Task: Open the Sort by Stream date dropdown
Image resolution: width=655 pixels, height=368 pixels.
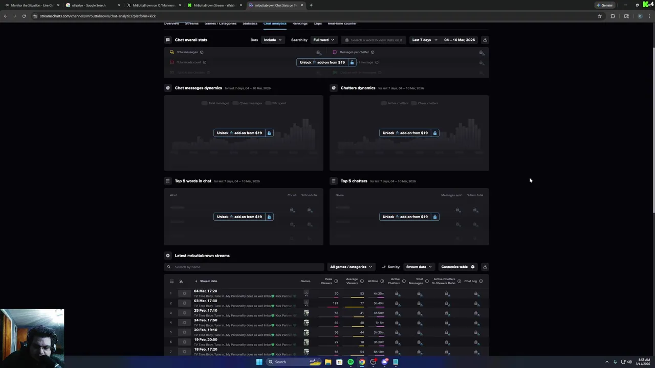Action: pyautogui.click(x=419, y=267)
